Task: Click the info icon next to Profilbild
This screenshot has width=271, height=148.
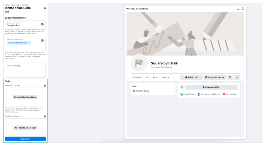Action: coord(45,86)
